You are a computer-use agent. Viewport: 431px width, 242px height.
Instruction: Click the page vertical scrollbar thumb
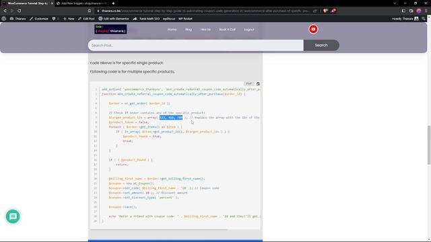(x=428, y=145)
